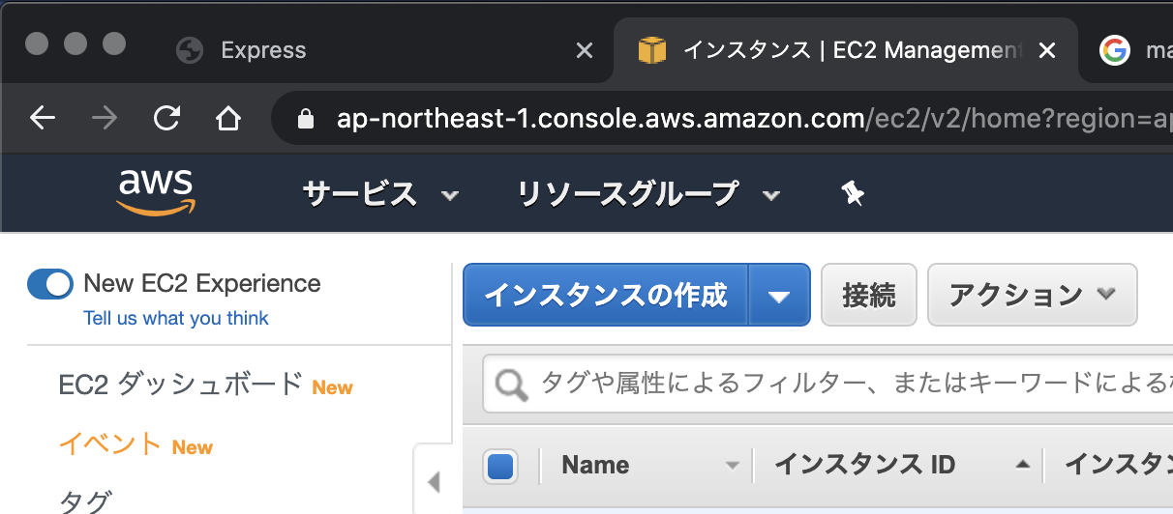
Task: Click the browser address bar URL
Action: 722,118
